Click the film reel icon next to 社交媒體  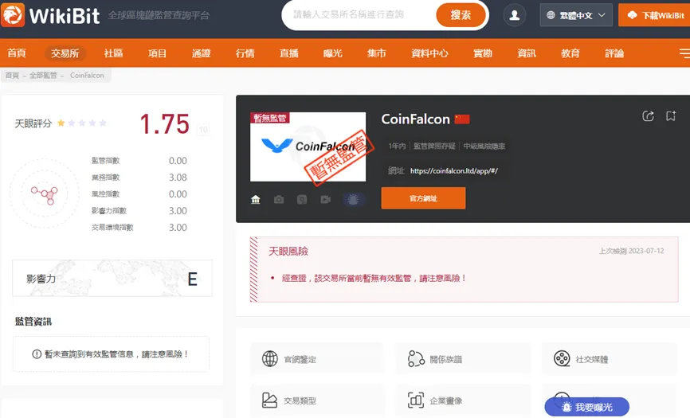click(562, 358)
